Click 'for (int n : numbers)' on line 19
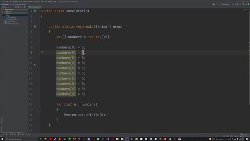The image size is (250, 141). [x=77, y=105]
